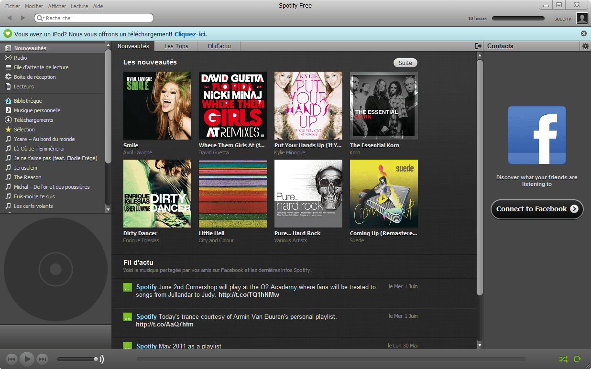
Task: Open the Lecture menu
Action: tap(79, 6)
